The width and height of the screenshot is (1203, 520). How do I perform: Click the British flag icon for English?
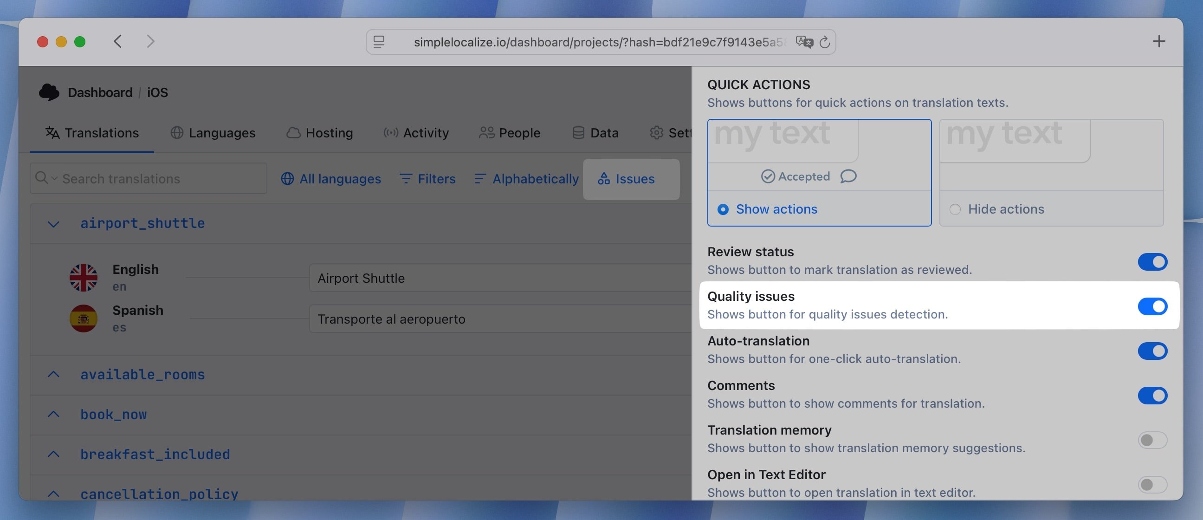[84, 277]
